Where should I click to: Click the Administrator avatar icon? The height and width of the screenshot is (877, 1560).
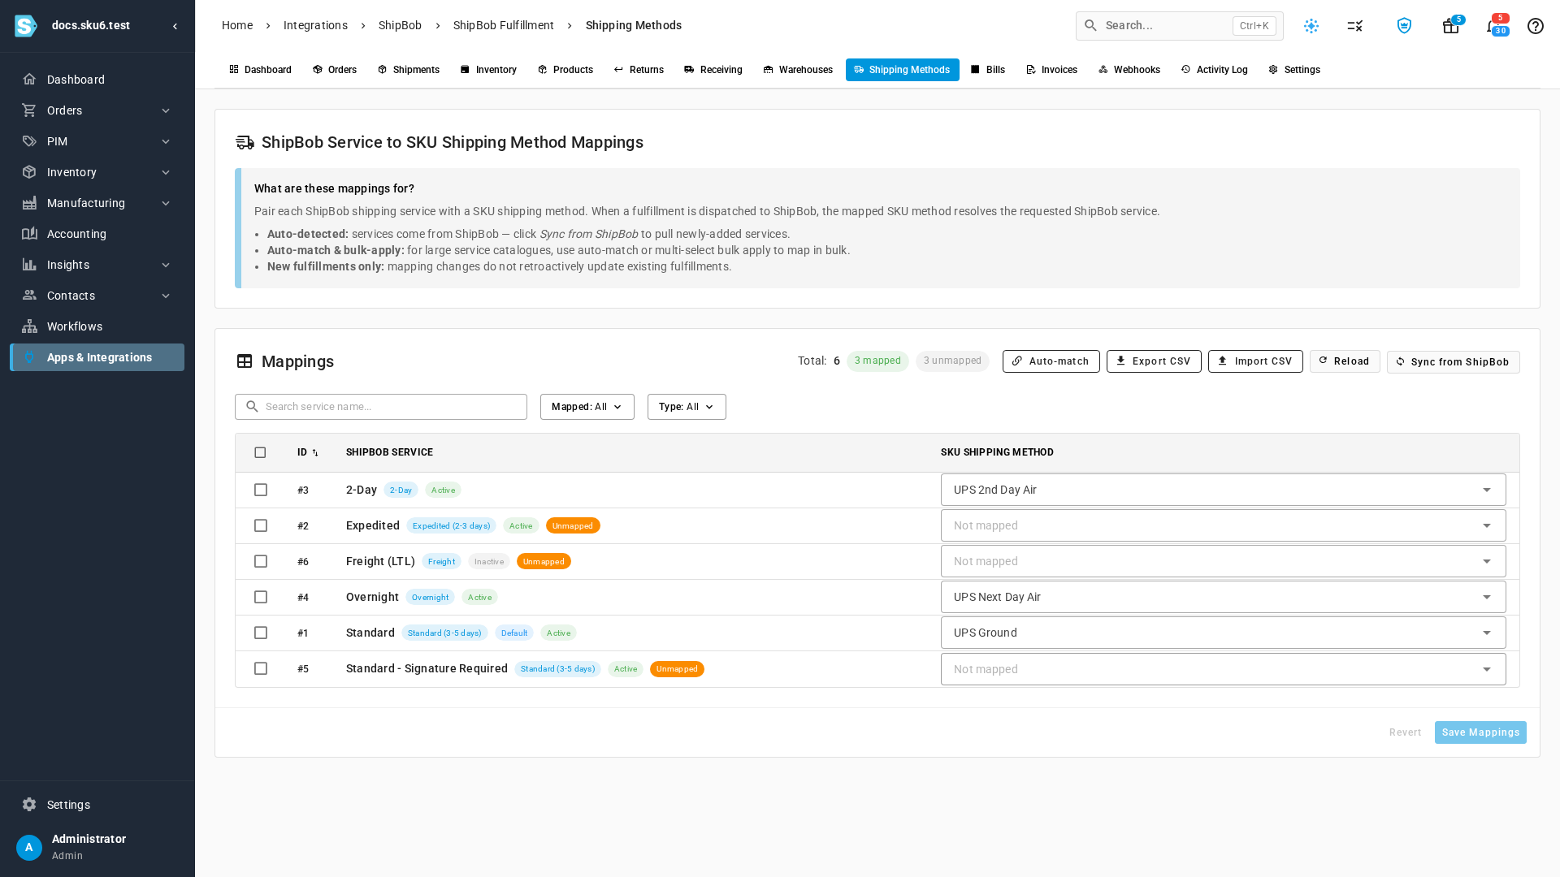[29, 848]
